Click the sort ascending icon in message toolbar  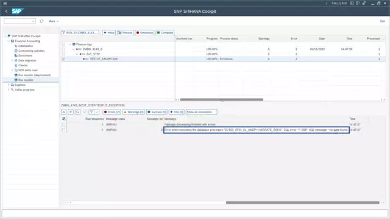tap(64, 112)
